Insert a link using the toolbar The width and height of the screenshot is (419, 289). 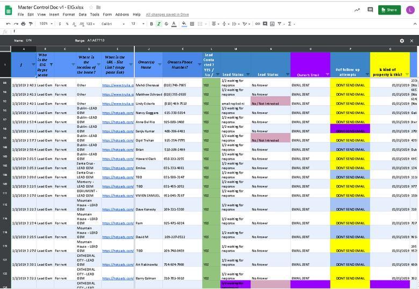pos(257,24)
